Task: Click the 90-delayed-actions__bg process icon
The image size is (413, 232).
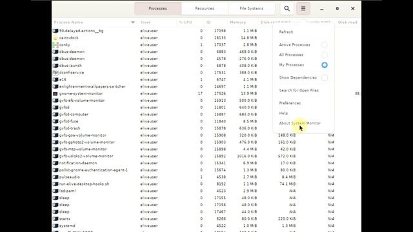Action: tap(55, 31)
